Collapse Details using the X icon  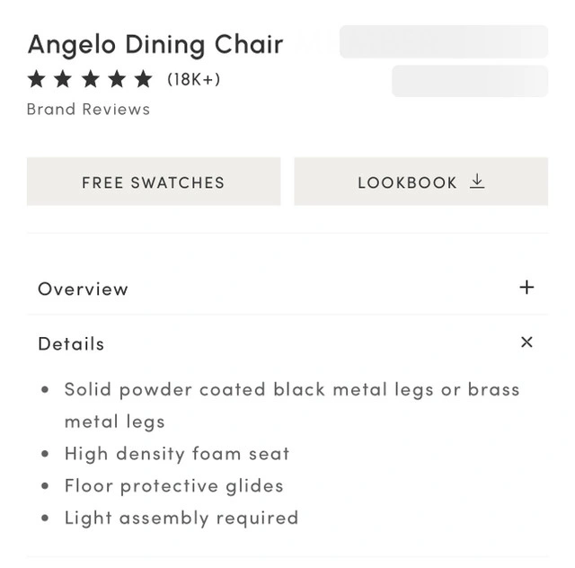(526, 342)
